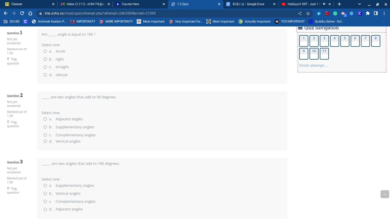Choose 'Complementary angles' for Question 2
The width and height of the screenshot is (390, 219).
click(x=45, y=135)
